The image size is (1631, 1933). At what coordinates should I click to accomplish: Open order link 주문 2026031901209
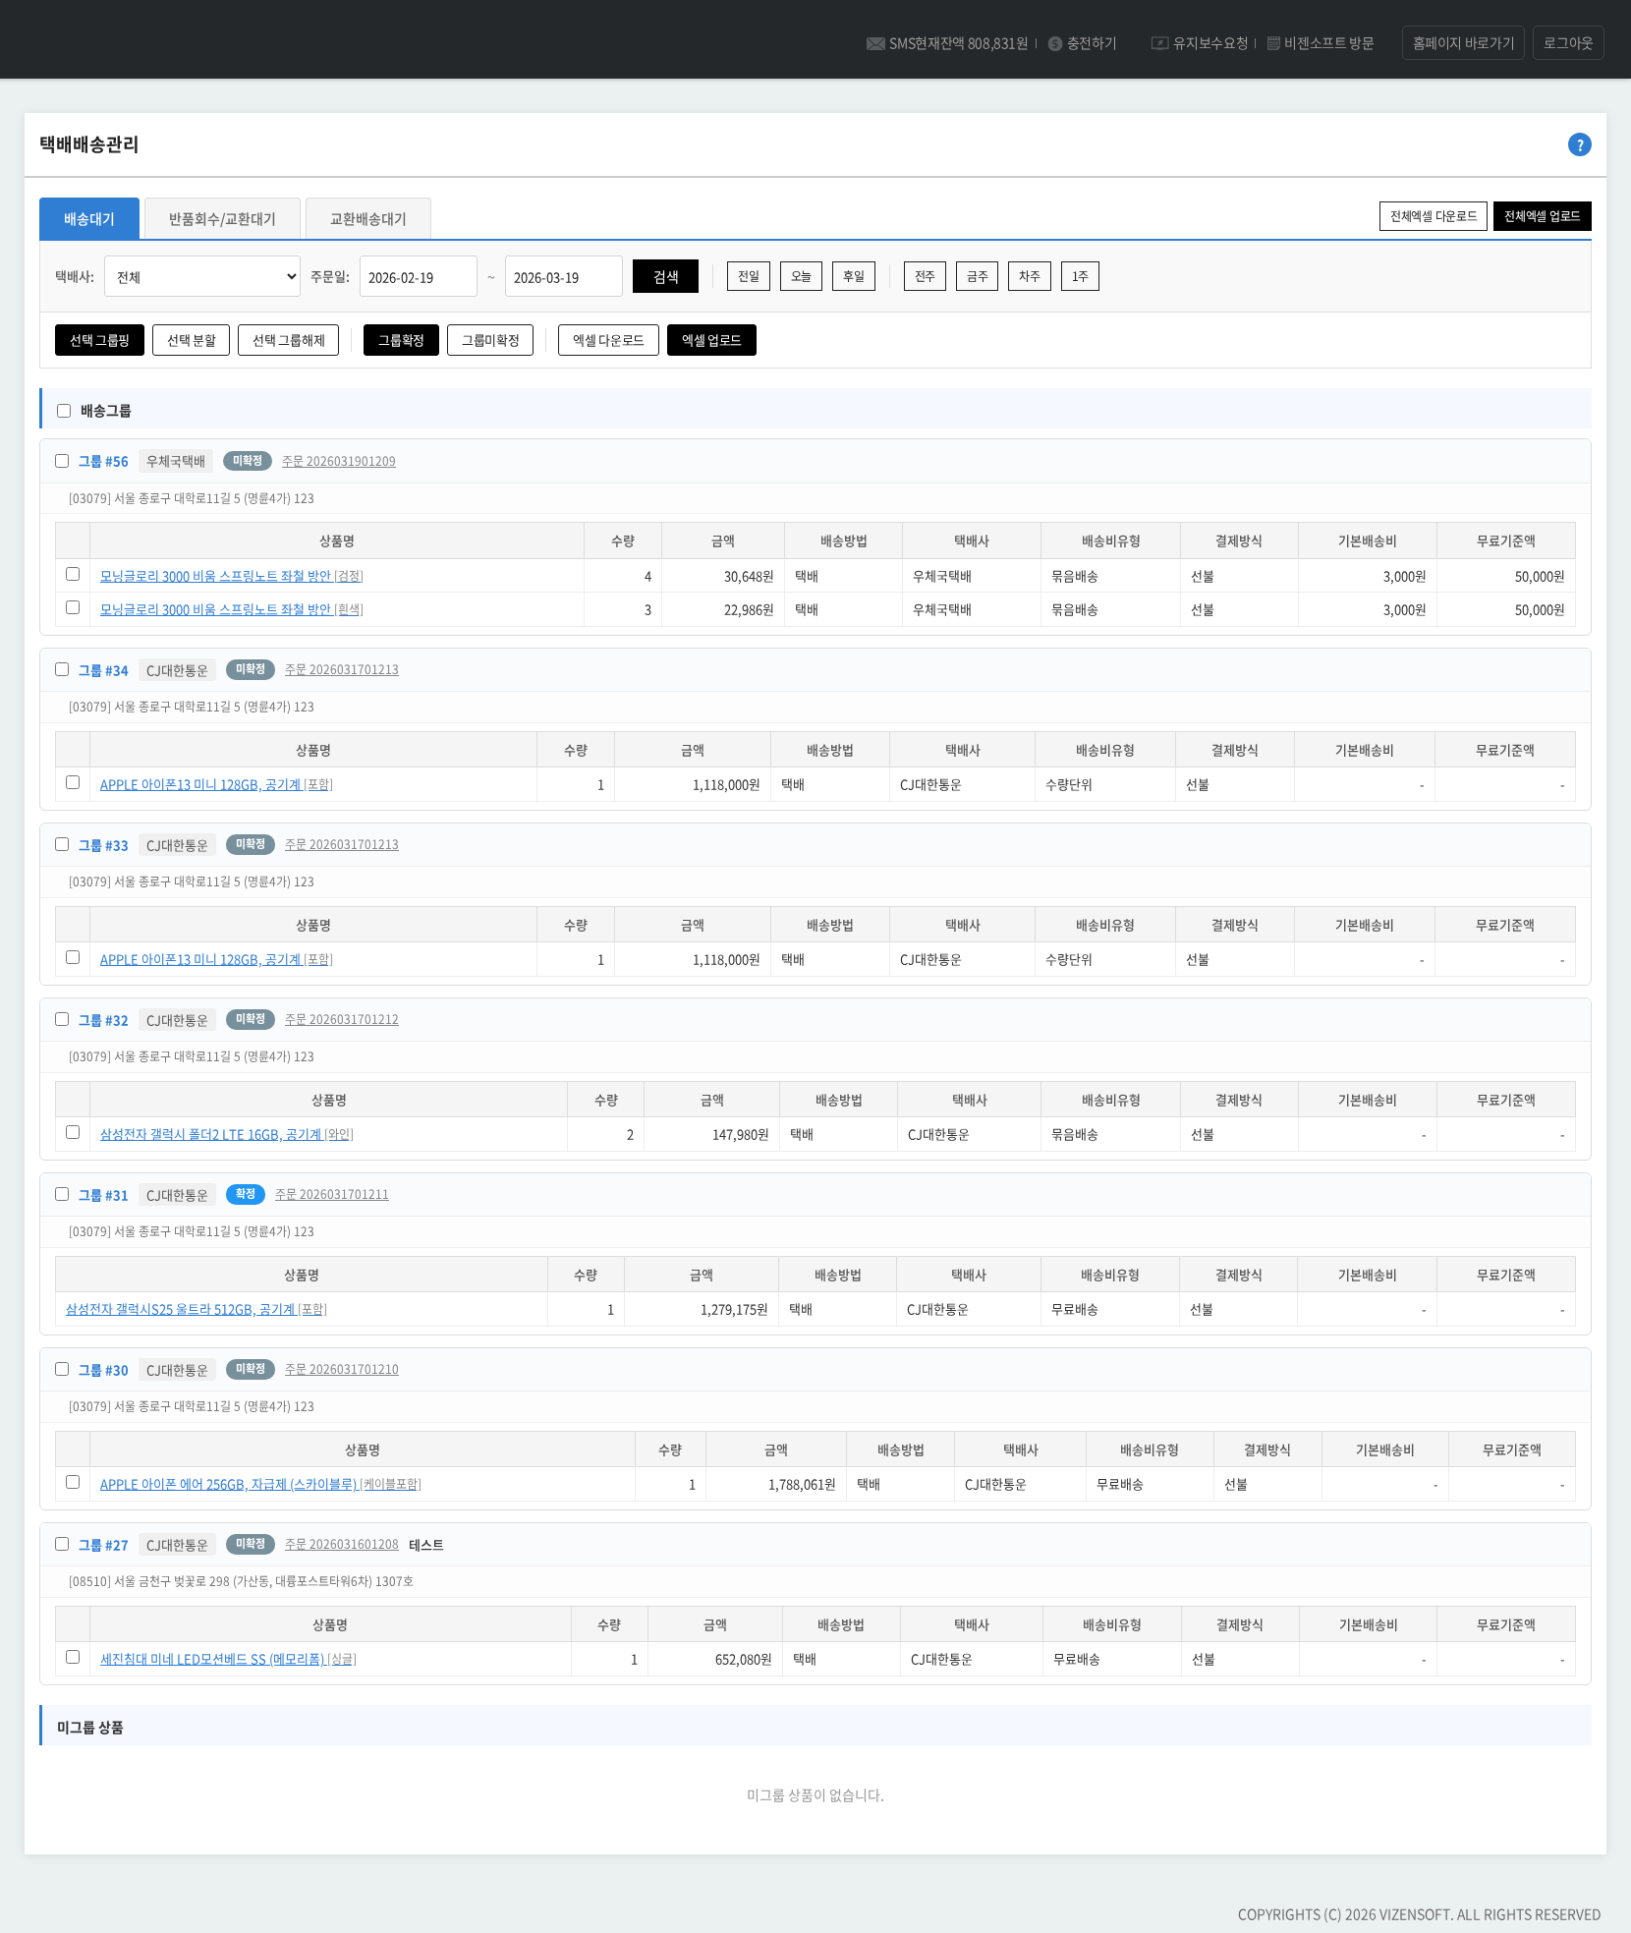338,461
